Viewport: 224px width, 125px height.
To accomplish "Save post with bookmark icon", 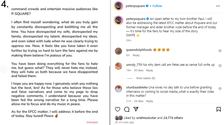I will tap(218, 109).
